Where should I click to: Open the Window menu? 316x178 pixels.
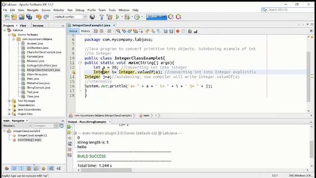[124, 10]
